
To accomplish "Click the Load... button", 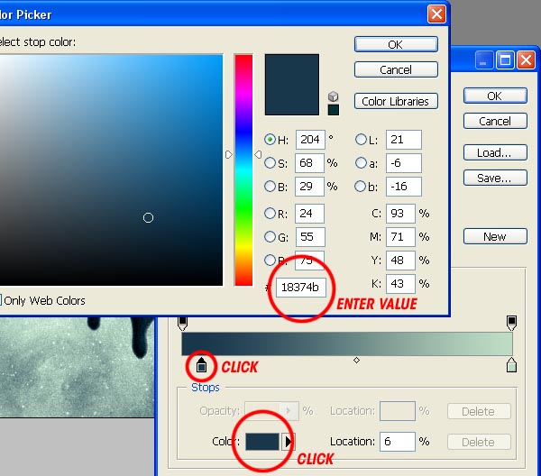I will click(495, 152).
